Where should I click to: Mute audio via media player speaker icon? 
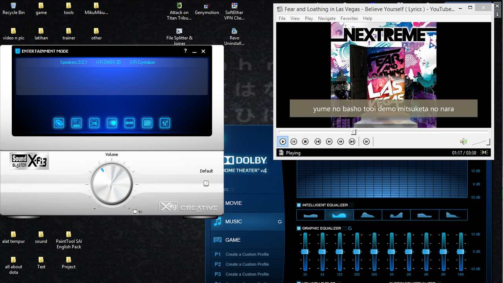(464, 141)
